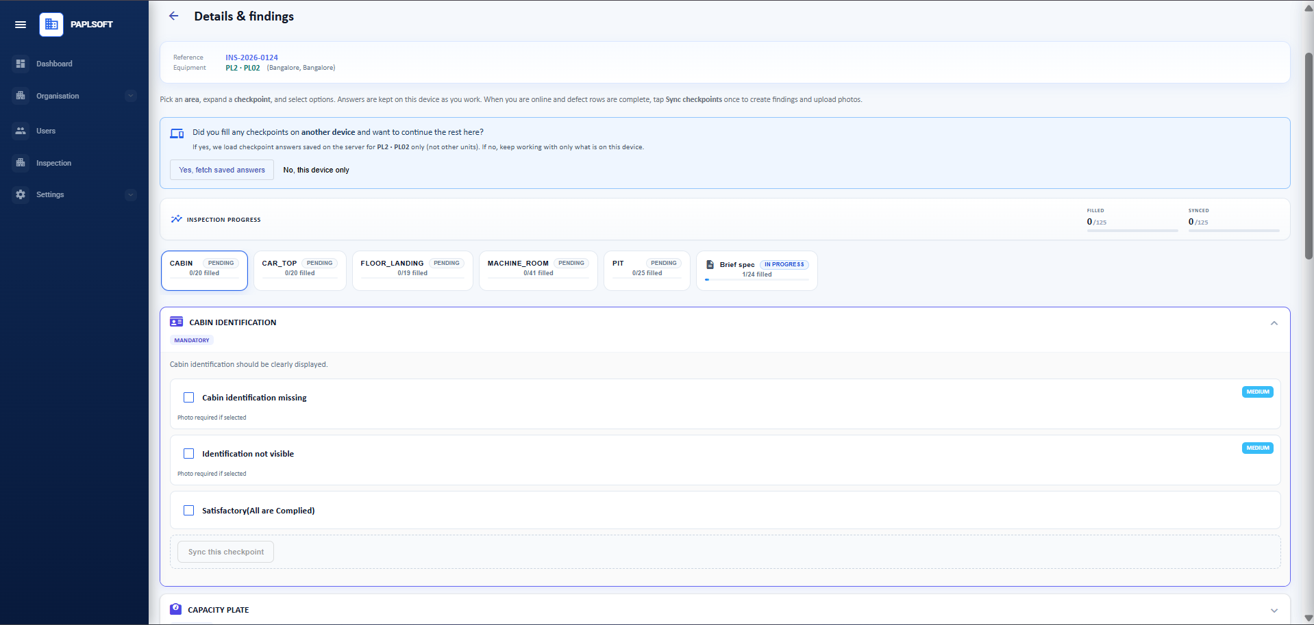Image resolution: width=1314 pixels, height=625 pixels.
Task: Click the Settings gear icon
Action: (21, 194)
